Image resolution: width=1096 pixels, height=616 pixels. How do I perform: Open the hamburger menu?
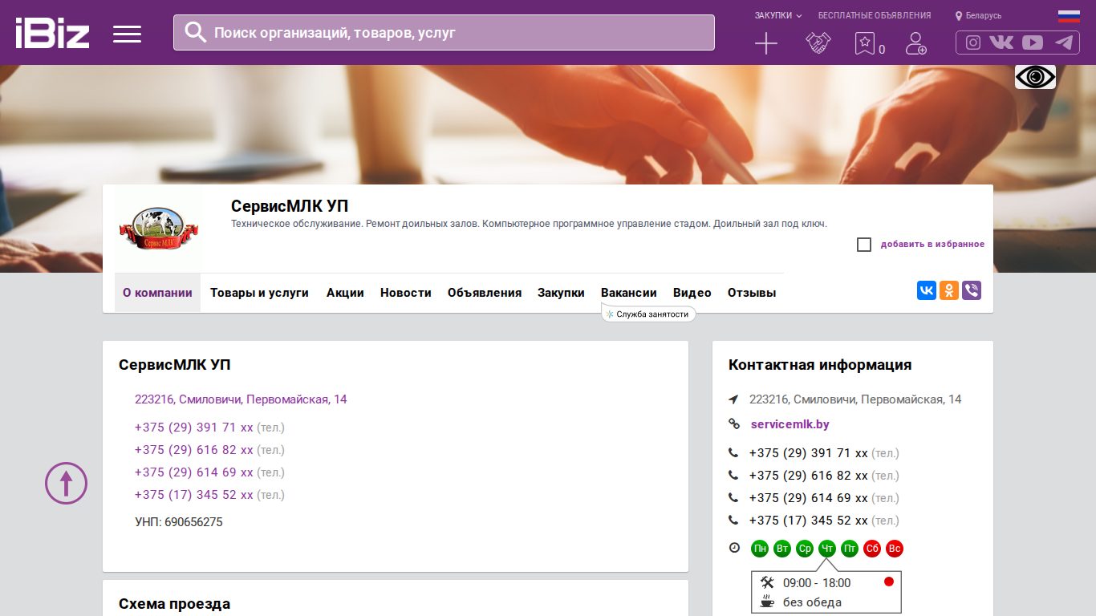click(x=127, y=34)
